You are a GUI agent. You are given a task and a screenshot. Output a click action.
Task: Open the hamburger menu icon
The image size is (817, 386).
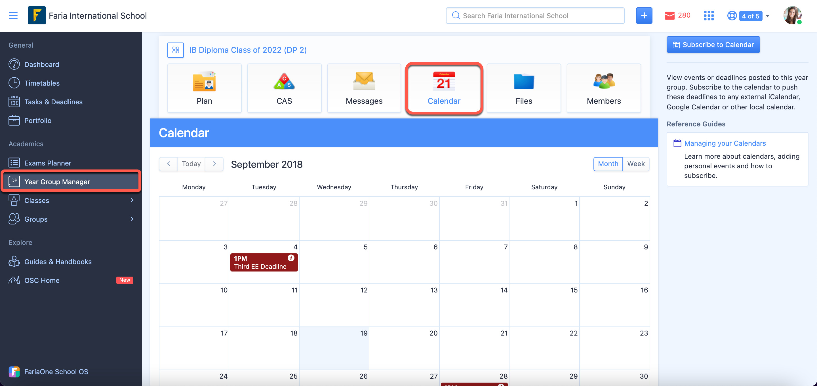tap(13, 16)
